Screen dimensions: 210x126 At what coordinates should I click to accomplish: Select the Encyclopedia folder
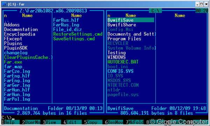coord(20,34)
